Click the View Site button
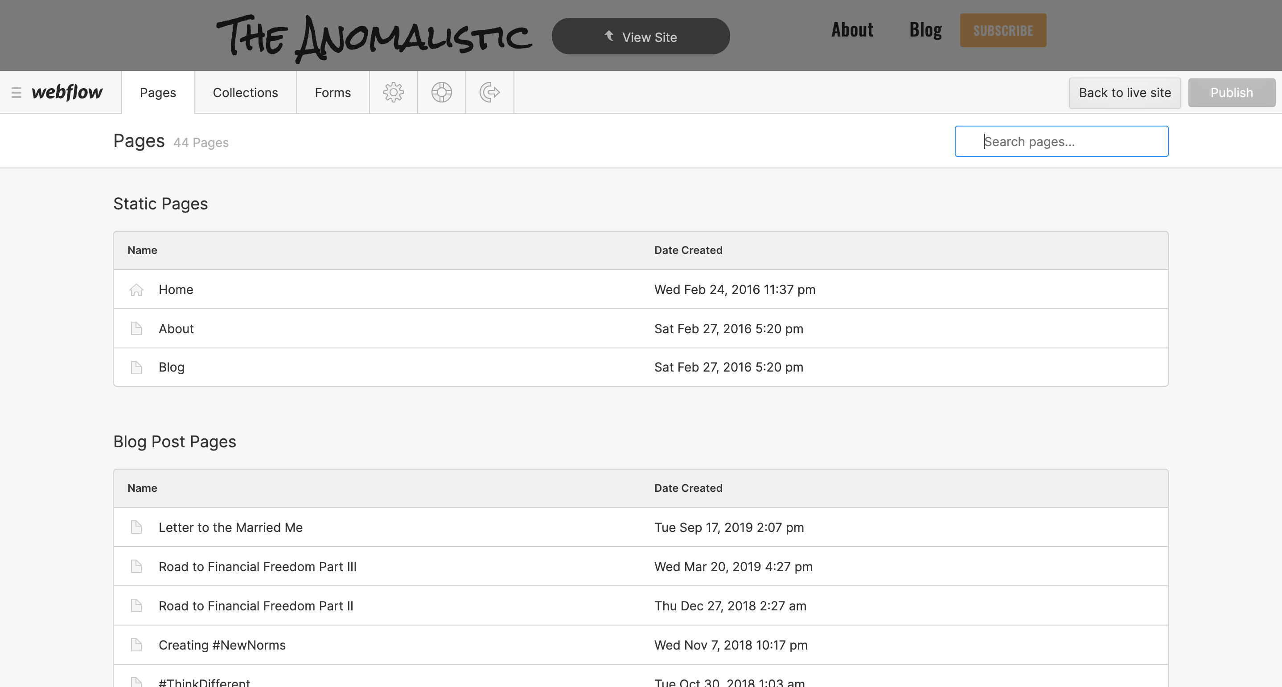 click(x=641, y=37)
